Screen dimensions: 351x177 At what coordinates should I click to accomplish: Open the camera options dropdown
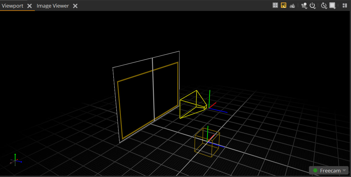304,5
